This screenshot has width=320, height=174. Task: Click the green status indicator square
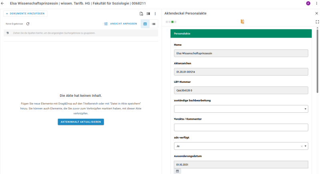click(172, 22)
